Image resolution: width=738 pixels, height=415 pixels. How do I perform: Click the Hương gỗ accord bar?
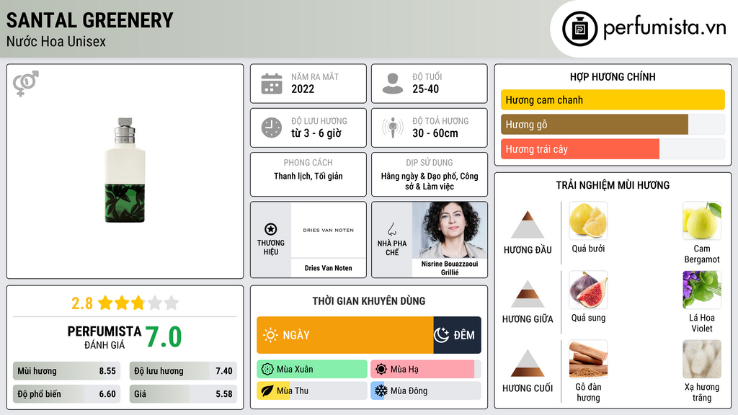coord(613,124)
